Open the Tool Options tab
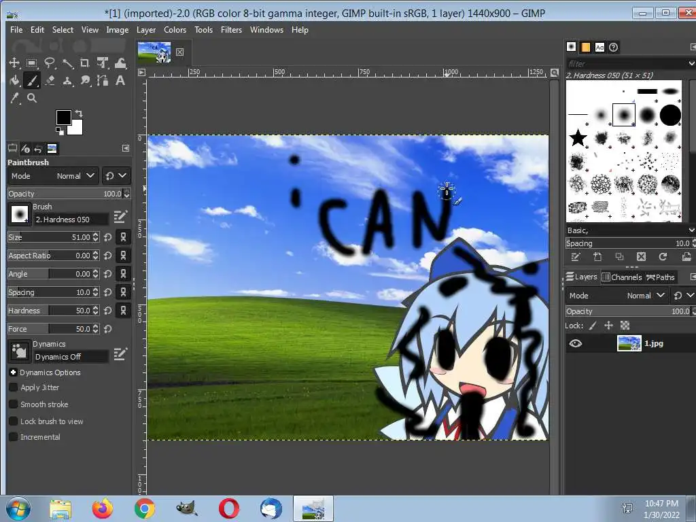The height and width of the screenshot is (522, 696). tap(12, 148)
